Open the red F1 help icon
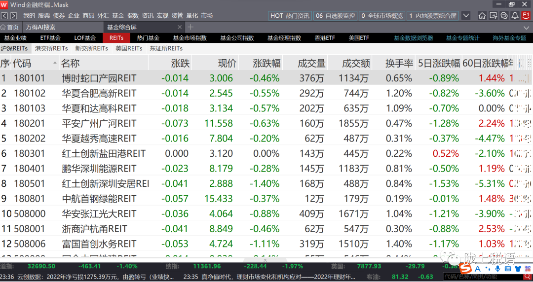 click(x=526, y=16)
